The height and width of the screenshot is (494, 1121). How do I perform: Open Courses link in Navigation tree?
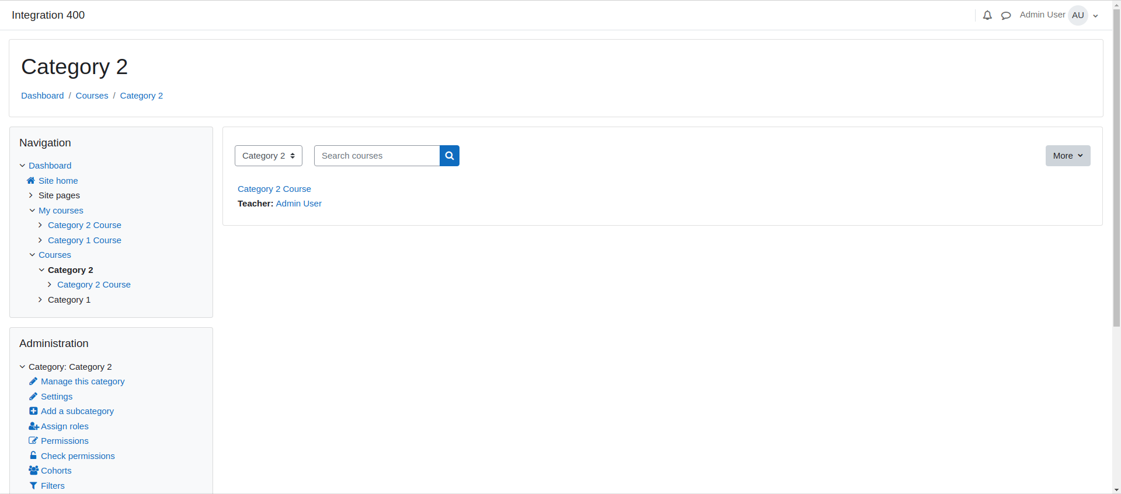(x=55, y=255)
